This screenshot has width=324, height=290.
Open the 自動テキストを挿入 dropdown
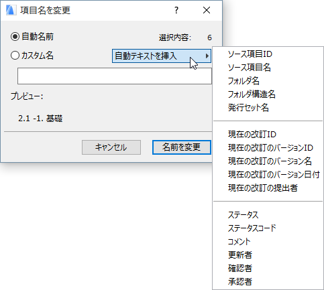click(x=162, y=56)
